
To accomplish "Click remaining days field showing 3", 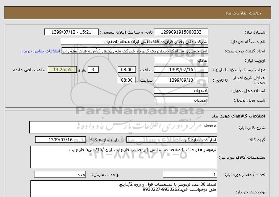I will point(93,69).
